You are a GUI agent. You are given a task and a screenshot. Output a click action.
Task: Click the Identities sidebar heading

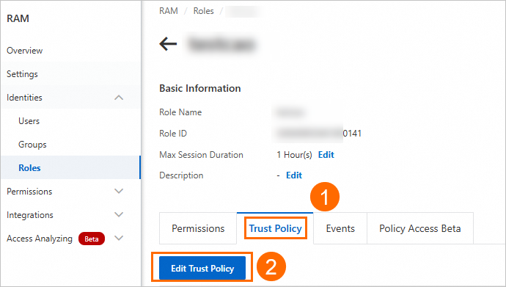[24, 98]
